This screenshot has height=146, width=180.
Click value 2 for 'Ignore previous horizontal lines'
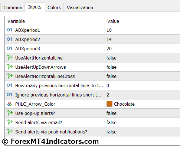tap(108, 95)
